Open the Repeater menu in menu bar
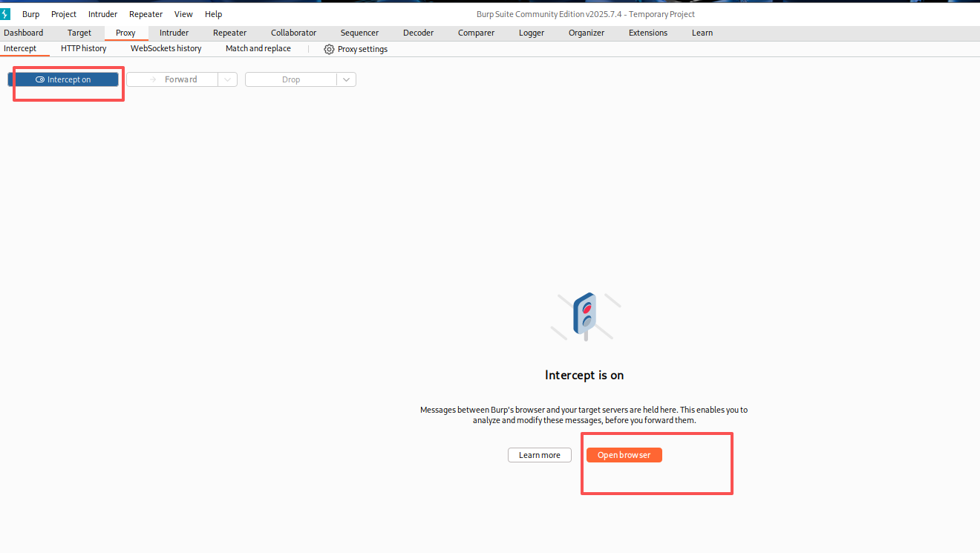The height and width of the screenshot is (553, 980). tap(146, 14)
